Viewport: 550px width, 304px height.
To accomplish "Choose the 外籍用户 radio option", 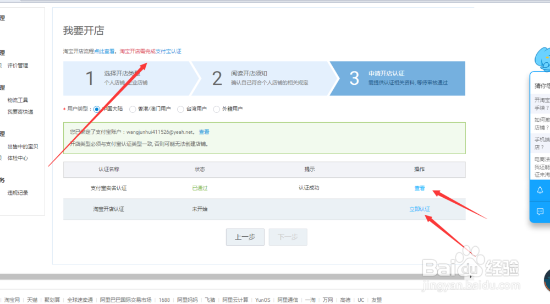I will pos(216,109).
